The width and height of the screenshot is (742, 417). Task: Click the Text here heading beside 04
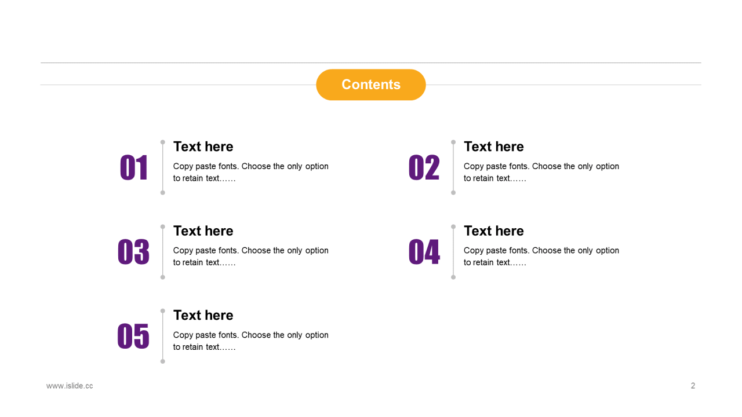(x=494, y=231)
